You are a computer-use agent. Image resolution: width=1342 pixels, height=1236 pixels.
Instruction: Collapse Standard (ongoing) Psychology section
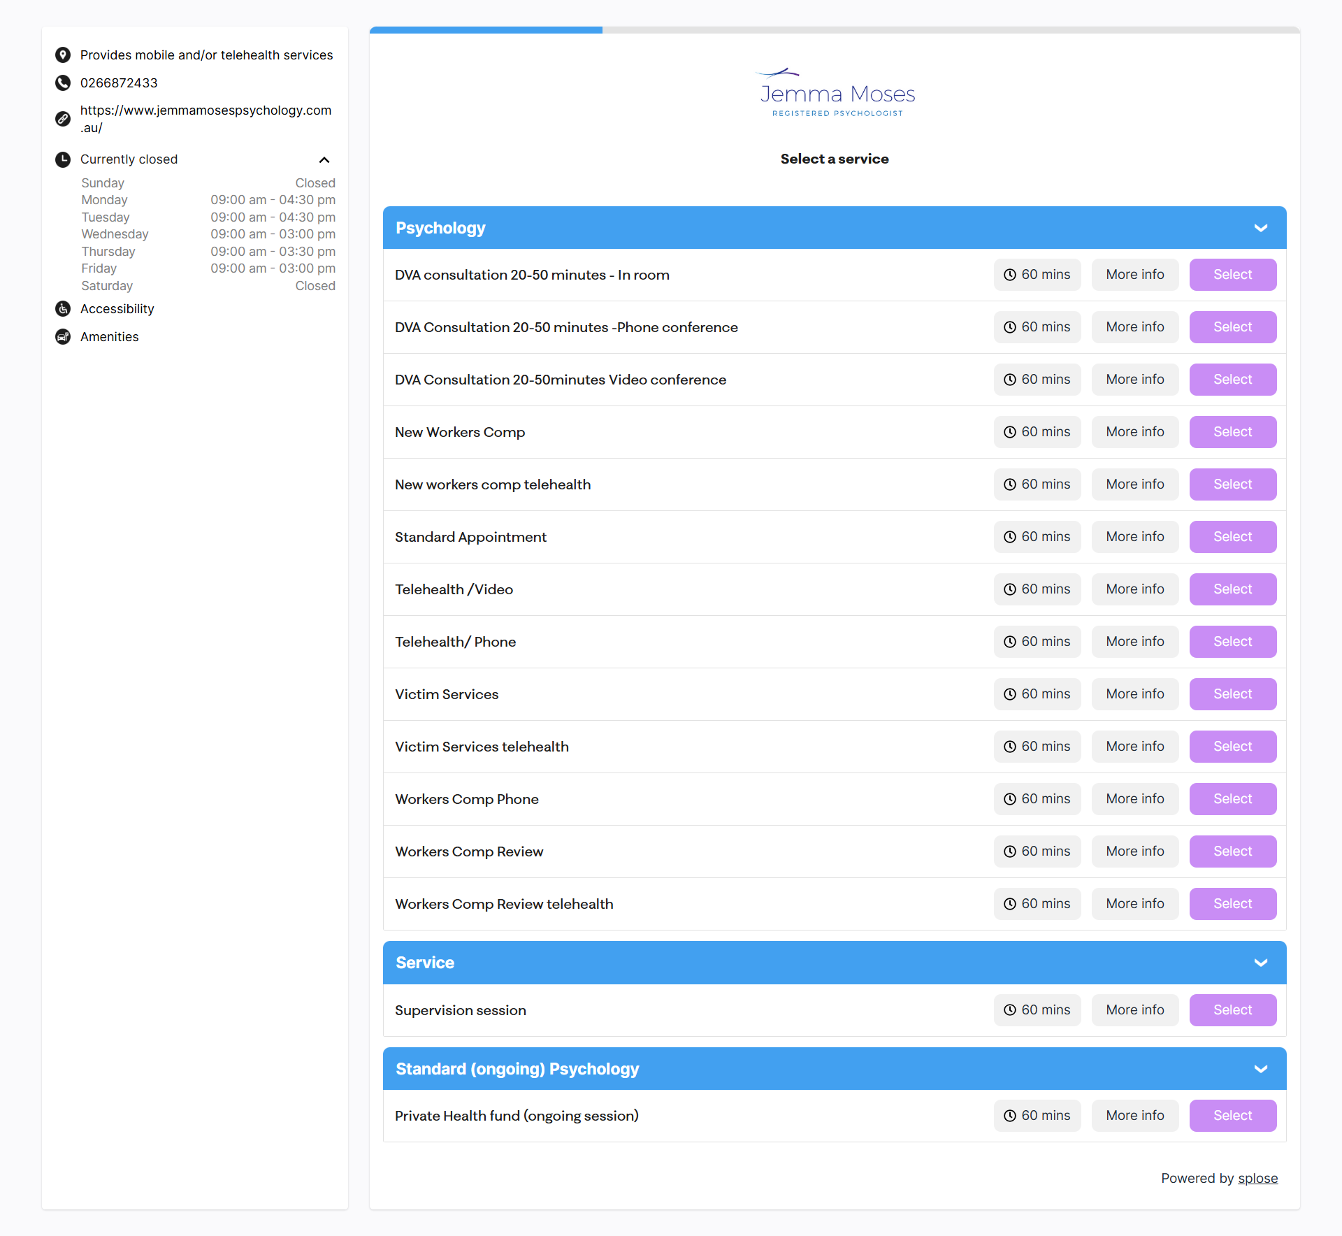[x=1260, y=1069]
